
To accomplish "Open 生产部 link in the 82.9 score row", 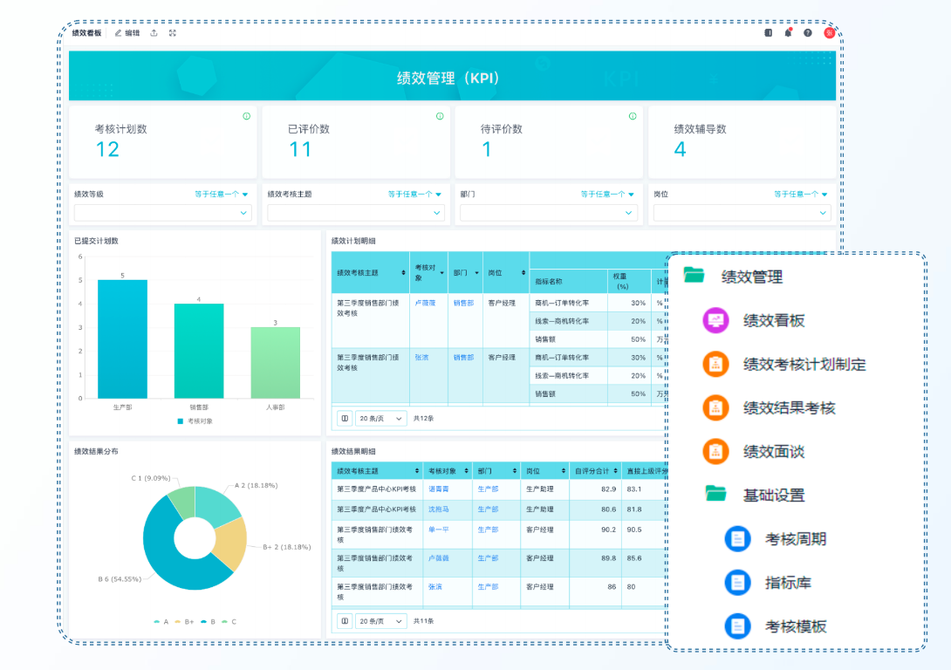I will coord(488,489).
